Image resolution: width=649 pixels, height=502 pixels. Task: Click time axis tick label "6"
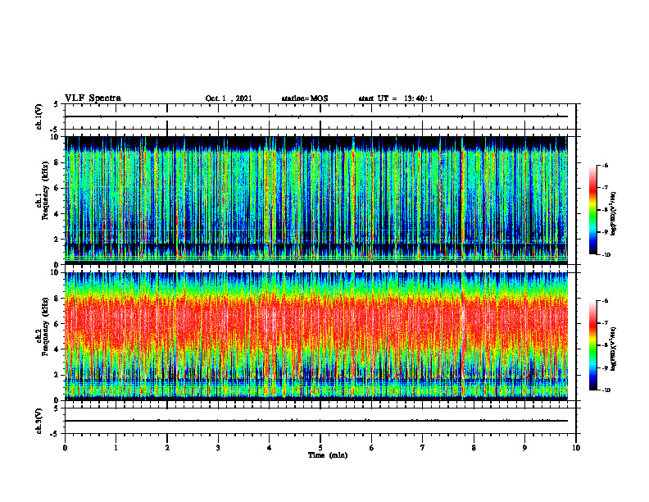click(x=372, y=448)
